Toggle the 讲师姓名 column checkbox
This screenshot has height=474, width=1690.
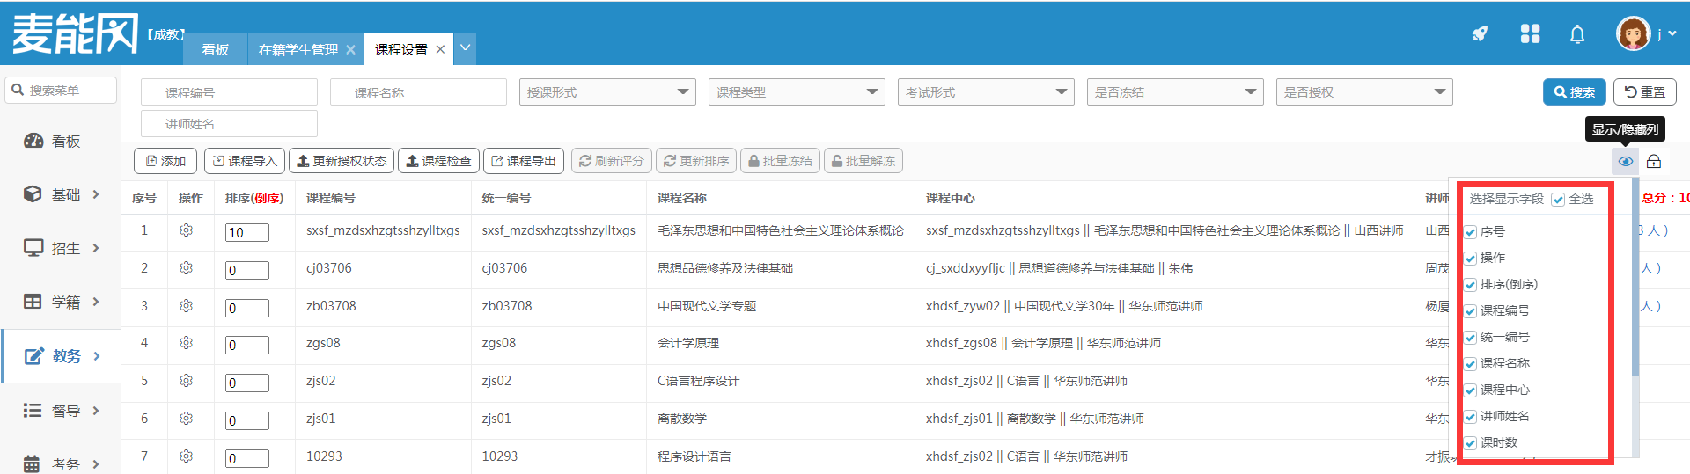click(1471, 417)
